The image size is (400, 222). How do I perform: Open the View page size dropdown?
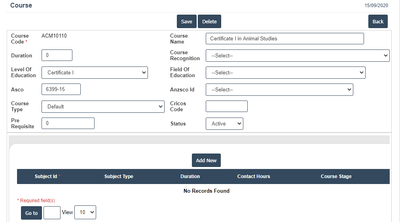point(85,213)
